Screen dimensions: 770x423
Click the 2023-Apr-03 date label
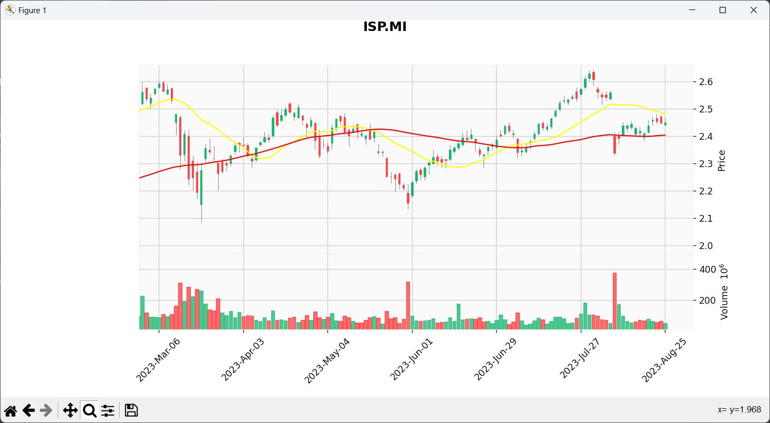click(242, 359)
